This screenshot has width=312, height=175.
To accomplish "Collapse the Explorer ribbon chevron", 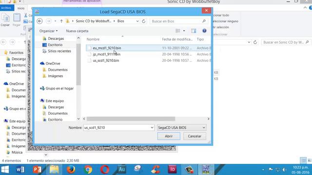I will coord(305,8).
